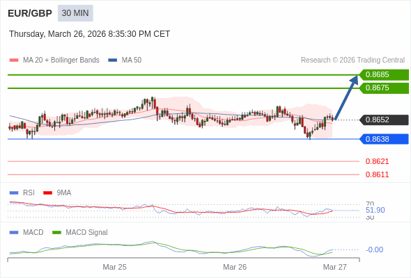Click the Mar 27 date axis label

click(x=335, y=267)
